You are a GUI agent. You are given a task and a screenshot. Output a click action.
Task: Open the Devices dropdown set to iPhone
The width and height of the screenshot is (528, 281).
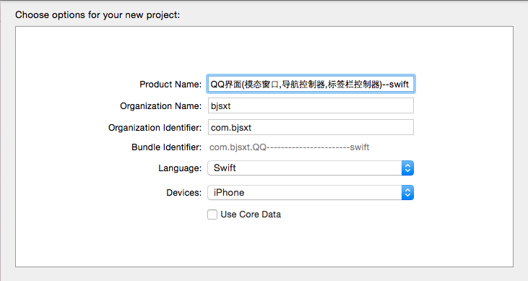pos(311,192)
